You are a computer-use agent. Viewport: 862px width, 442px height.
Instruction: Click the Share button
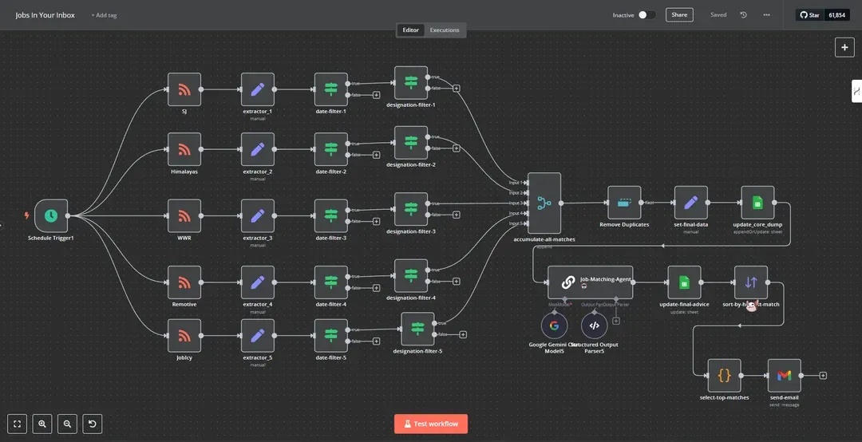point(679,14)
